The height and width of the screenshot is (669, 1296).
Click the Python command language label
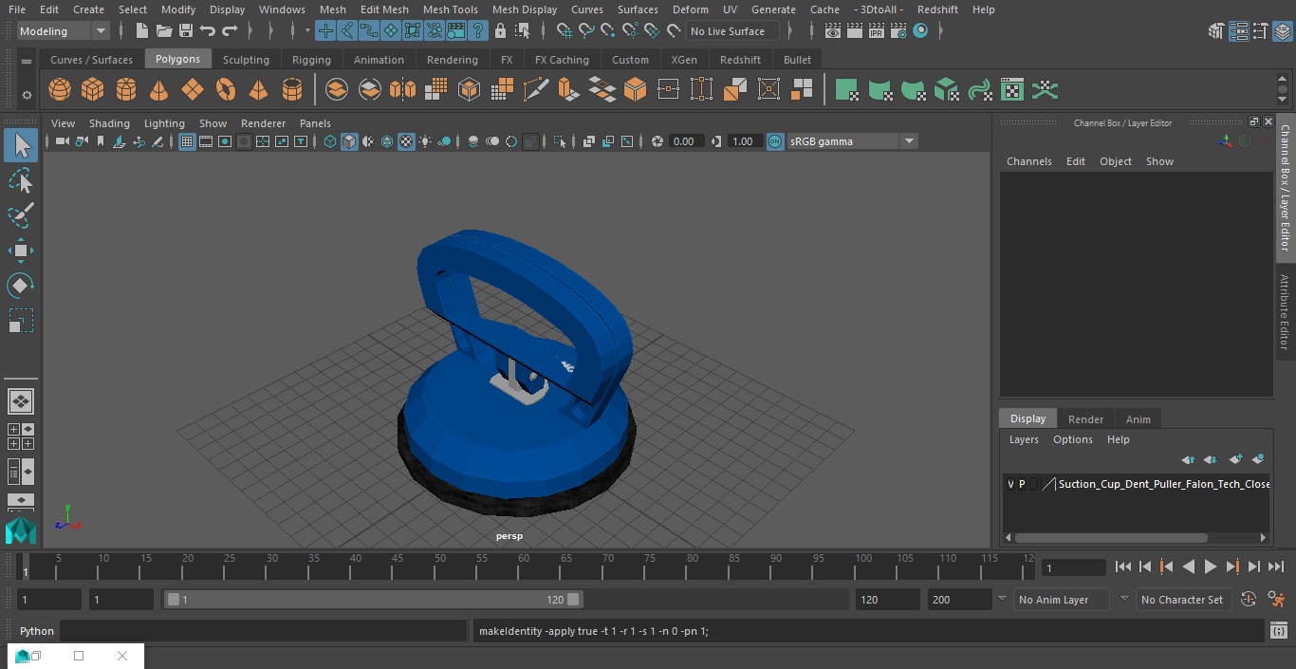click(37, 631)
